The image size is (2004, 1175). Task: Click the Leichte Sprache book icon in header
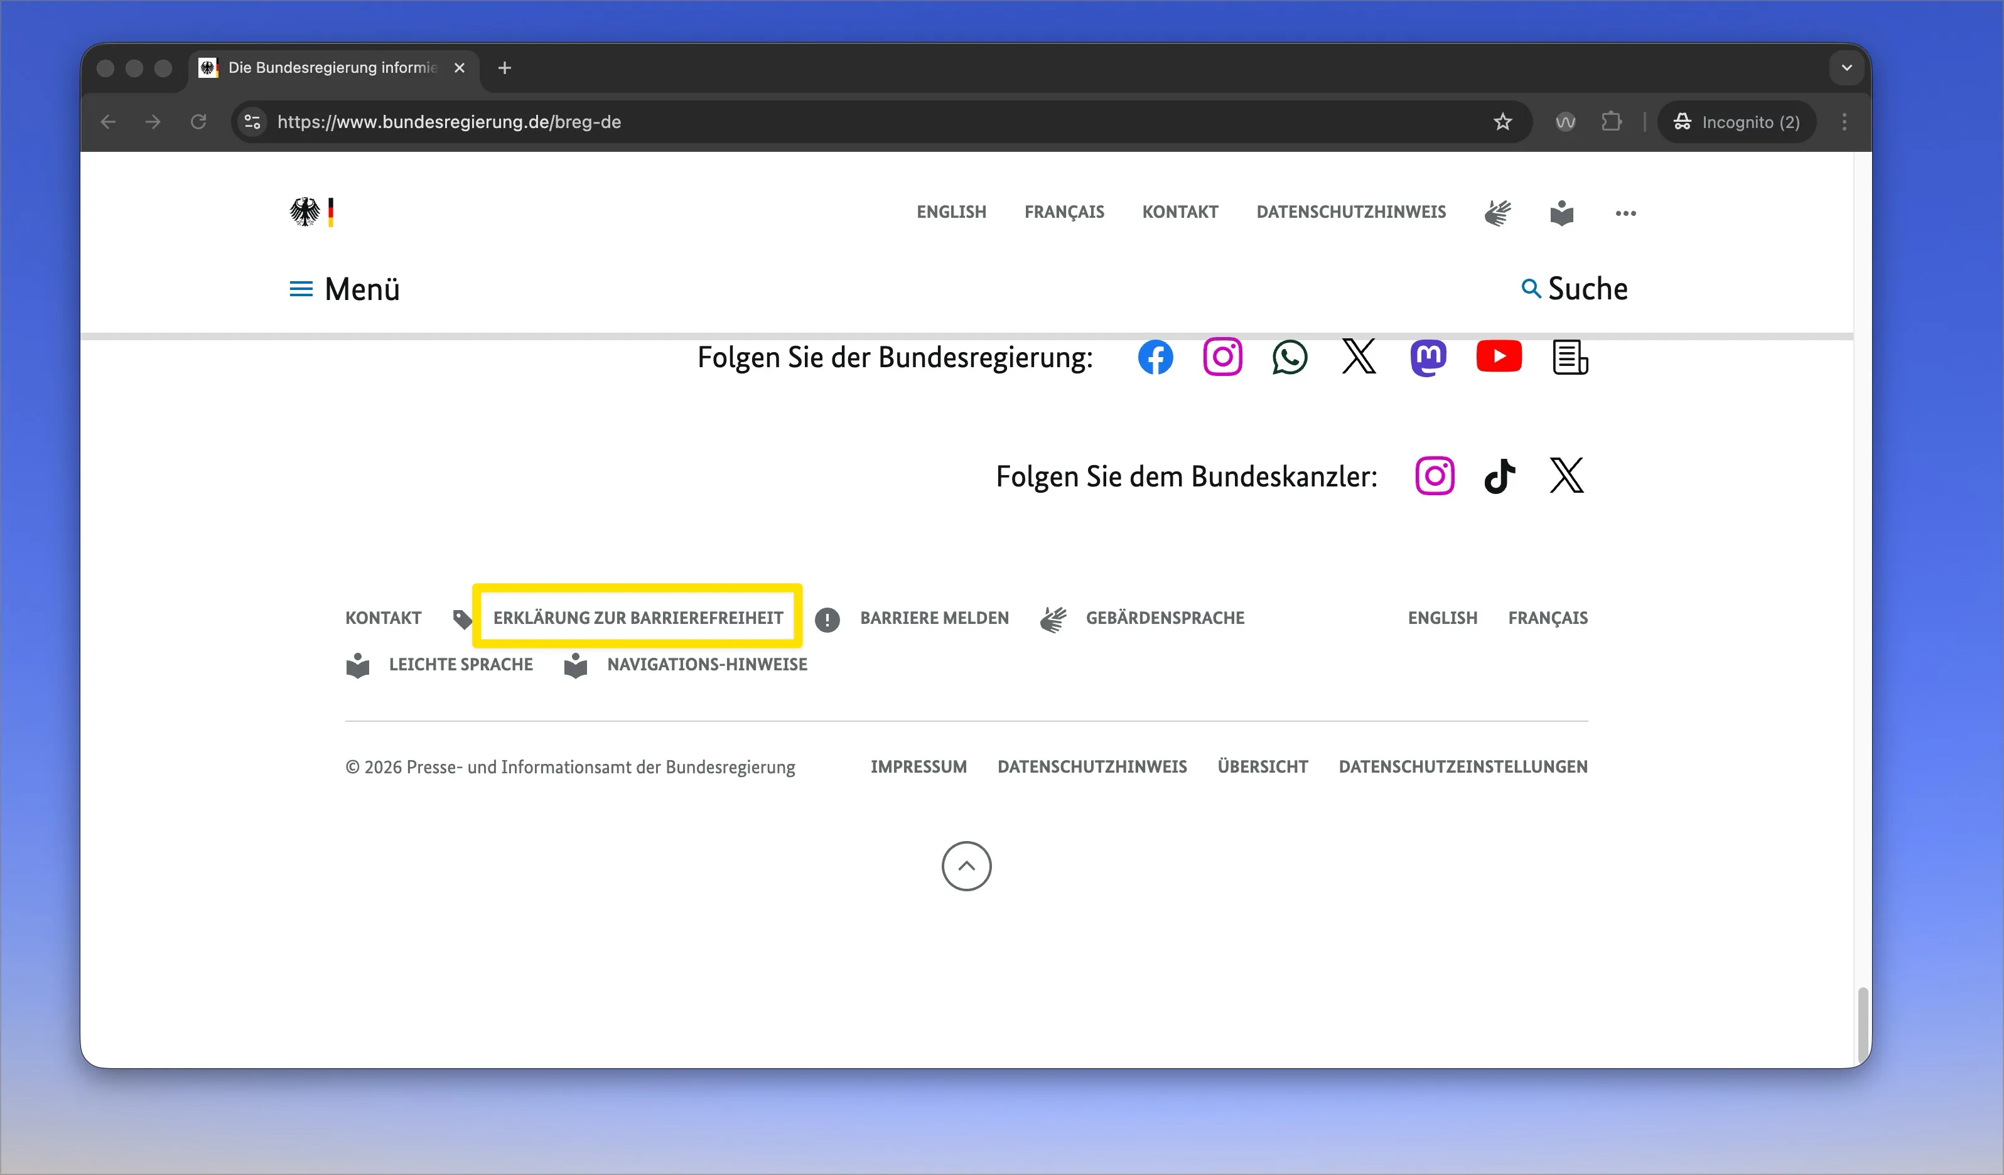click(x=1561, y=212)
